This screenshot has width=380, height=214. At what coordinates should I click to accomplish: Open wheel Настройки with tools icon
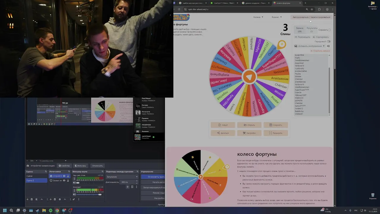249,133
